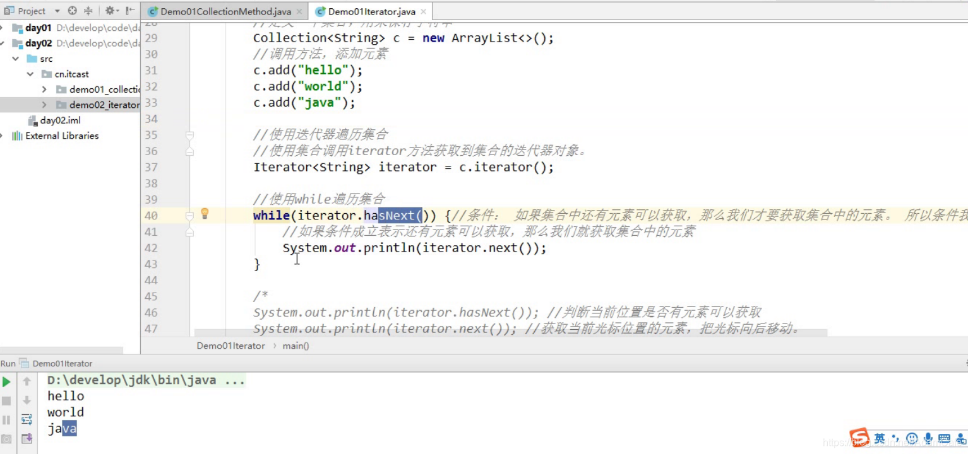968x454 pixels.
Task: Click the Sogou input method logo
Action: 859,438
